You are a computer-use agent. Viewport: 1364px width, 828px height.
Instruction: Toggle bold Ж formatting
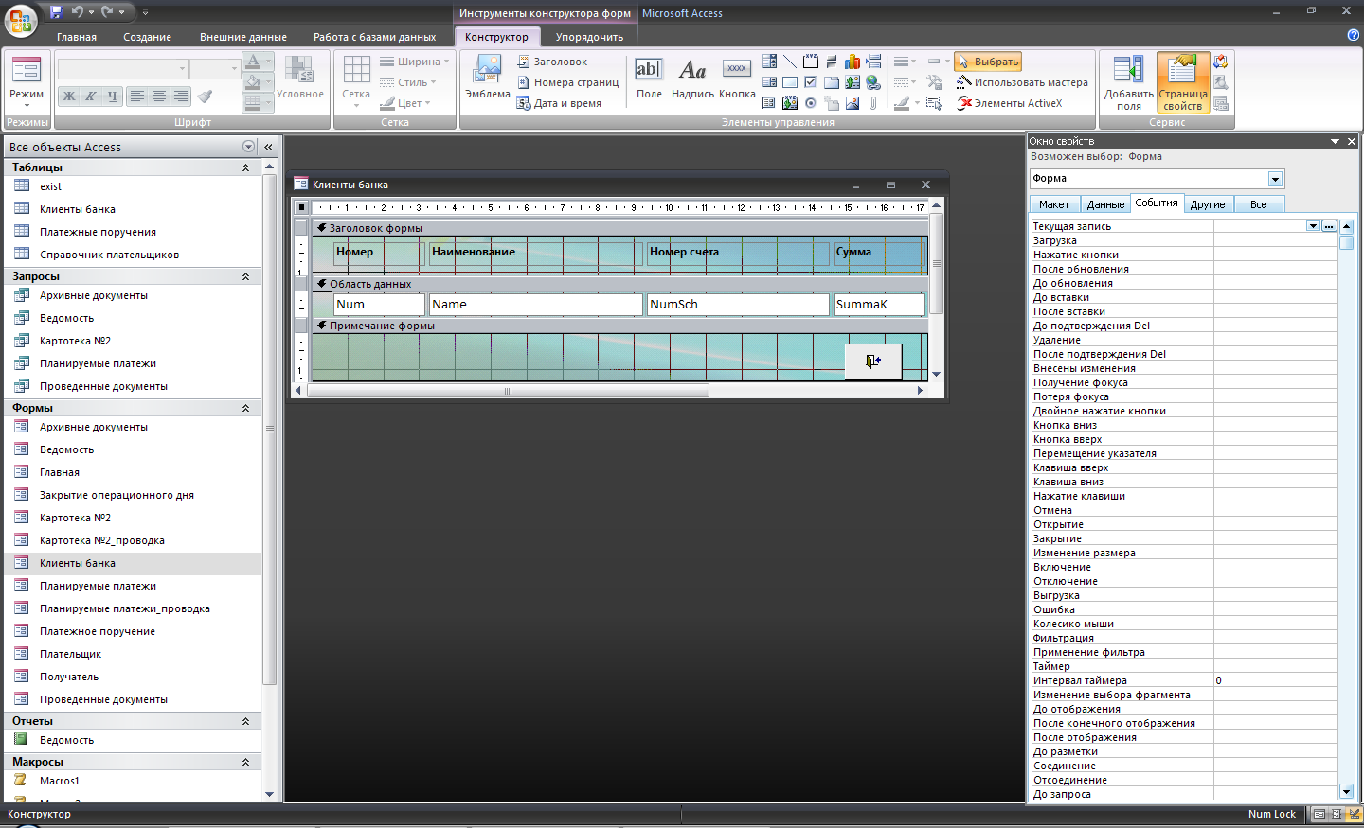[69, 96]
